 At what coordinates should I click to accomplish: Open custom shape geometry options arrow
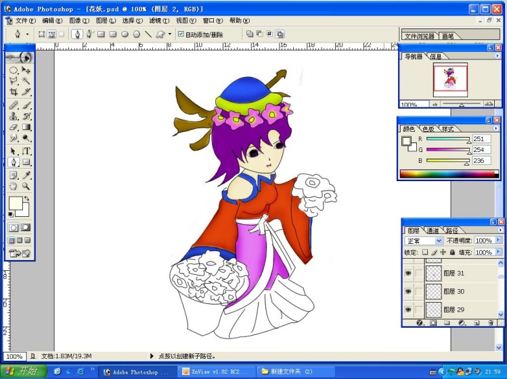170,34
